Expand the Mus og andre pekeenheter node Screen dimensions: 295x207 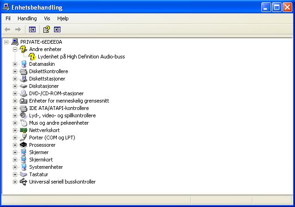(x=15, y=123)
